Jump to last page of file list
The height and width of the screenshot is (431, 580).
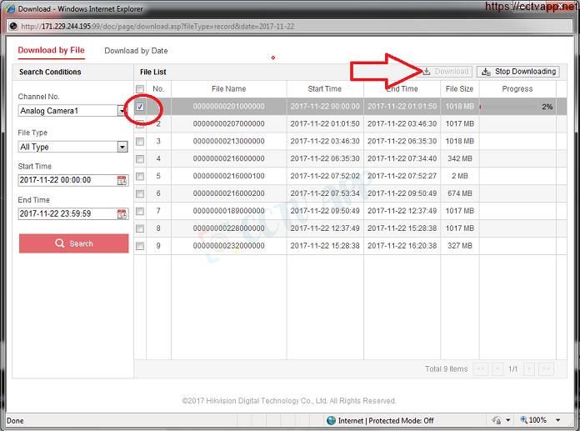click(547, 368)
